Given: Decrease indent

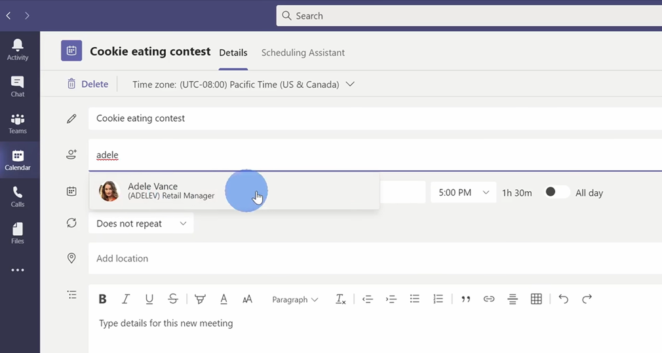Looking at the screenshot, I should pos(367,299).
